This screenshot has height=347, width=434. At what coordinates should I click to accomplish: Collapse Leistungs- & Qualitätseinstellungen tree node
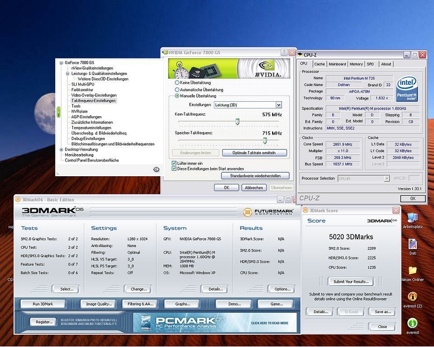pyautogui.click(x=67, y=74)
